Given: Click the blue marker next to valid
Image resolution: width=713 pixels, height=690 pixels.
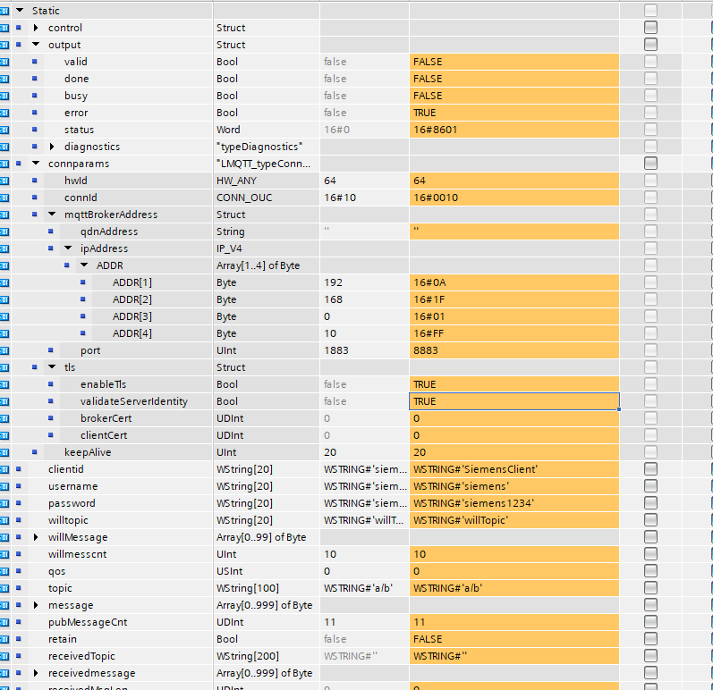Looking at the screenshot, I should click(x=35, y=62).
